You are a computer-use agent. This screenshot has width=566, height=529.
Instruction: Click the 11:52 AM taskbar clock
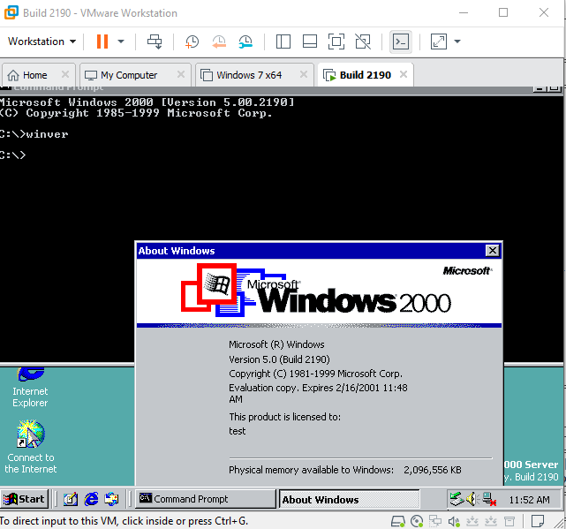coord(529,500)
